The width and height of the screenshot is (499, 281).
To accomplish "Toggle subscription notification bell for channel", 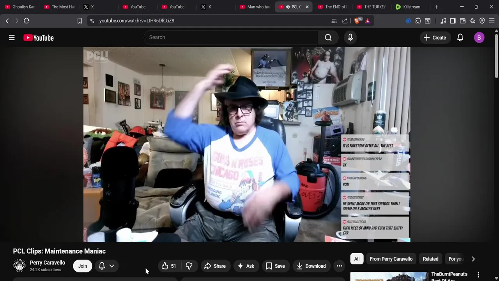I will (x=106, y=266).
